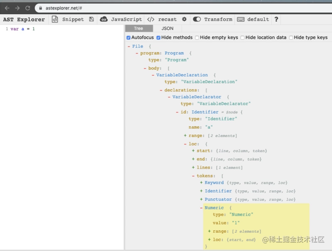Expand loc inside the Numeric token

tap(209, 239)
